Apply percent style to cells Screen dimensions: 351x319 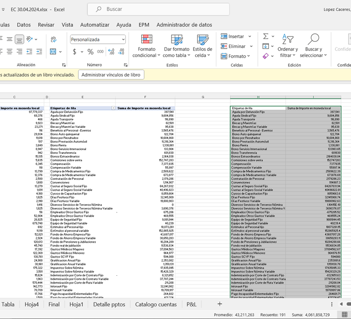click(x=91, y=52)
